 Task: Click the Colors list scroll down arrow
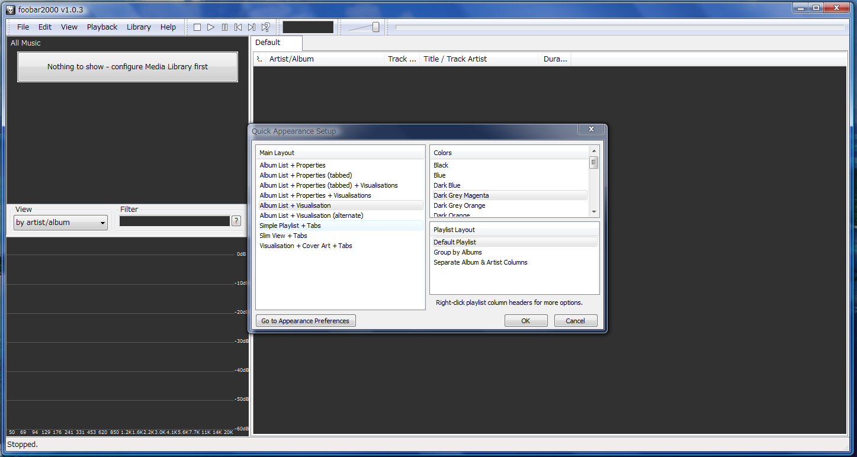point(594,211)
